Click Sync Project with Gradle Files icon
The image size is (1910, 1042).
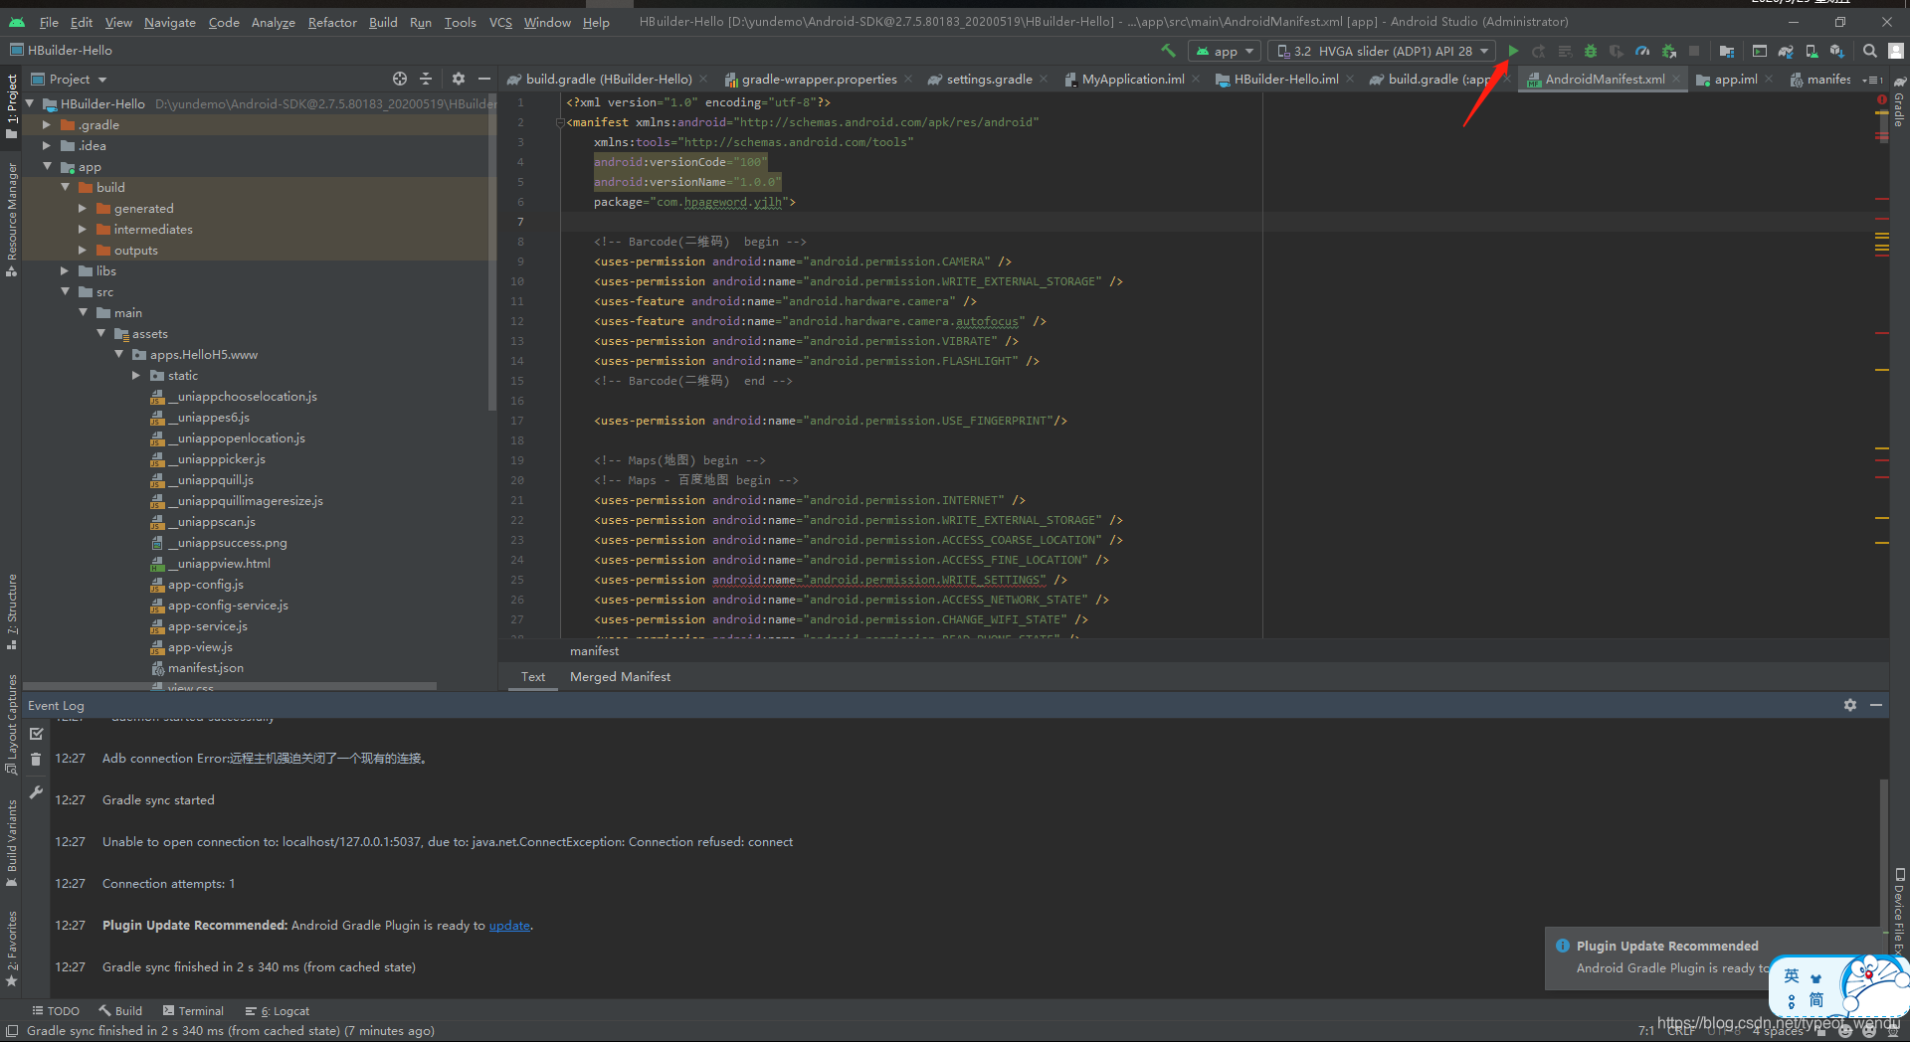click(1786, 51)
